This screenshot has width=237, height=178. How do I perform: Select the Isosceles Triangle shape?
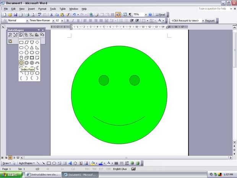(x=32, y=47)
